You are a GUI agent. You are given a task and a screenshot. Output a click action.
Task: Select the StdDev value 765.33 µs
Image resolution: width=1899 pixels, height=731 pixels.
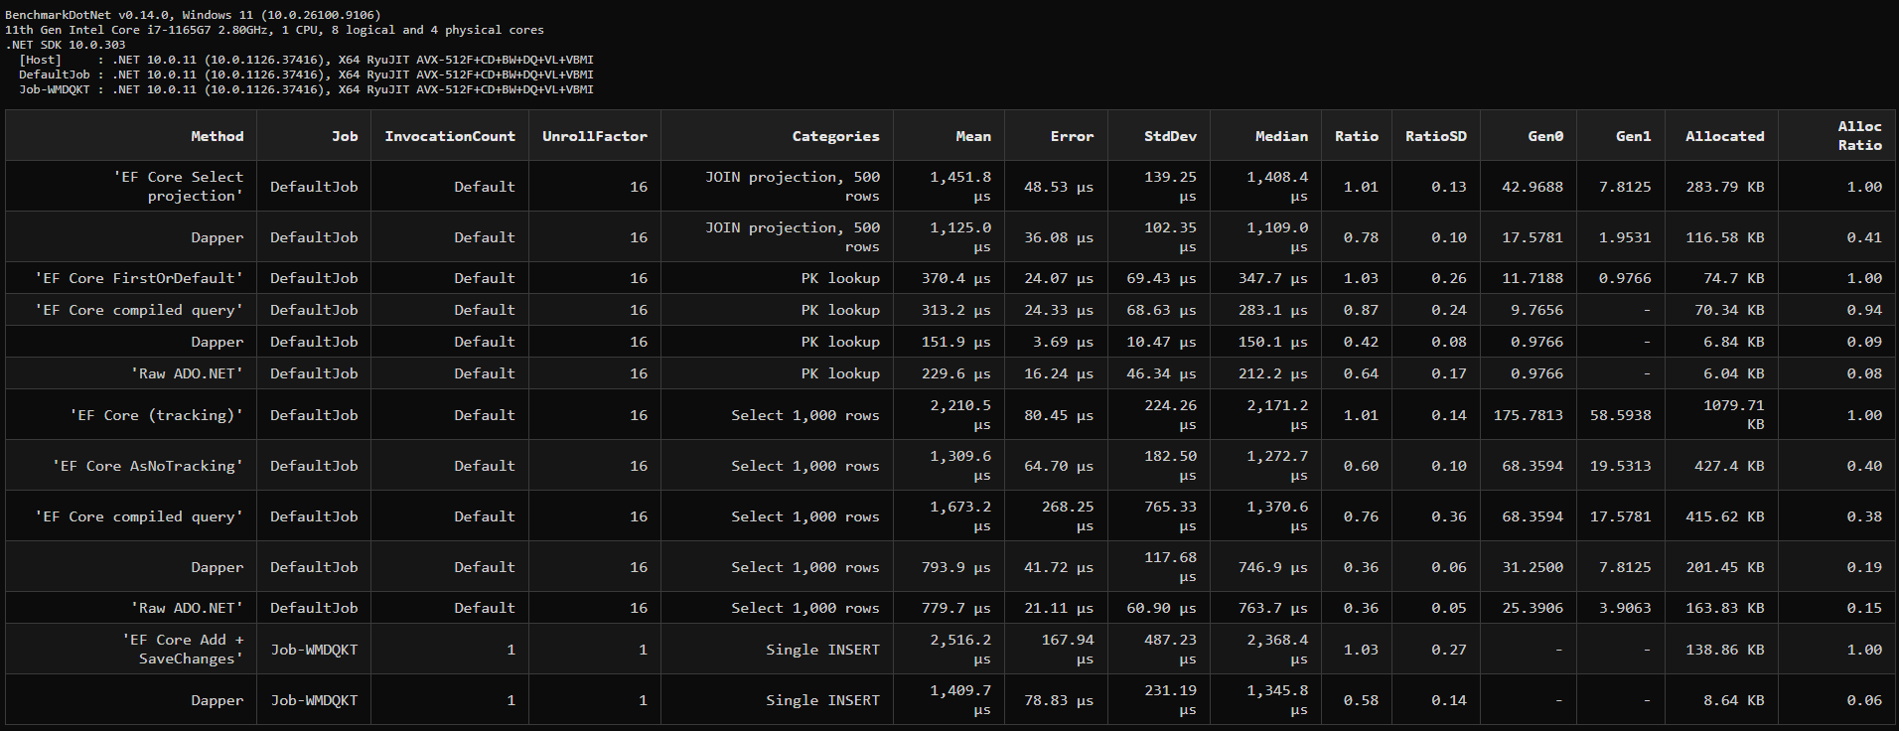pos(1170,516)
